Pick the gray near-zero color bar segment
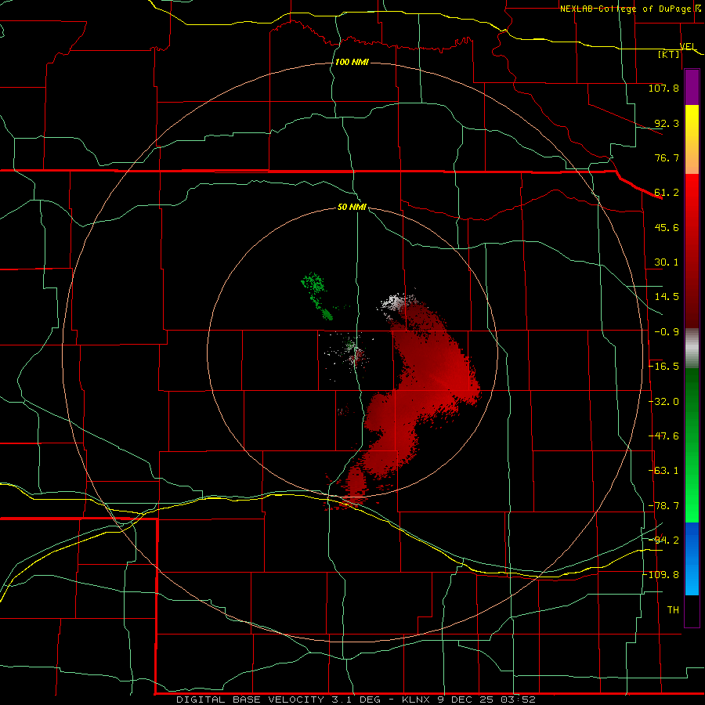The image size is (705, 705). [x=692, y=349]
